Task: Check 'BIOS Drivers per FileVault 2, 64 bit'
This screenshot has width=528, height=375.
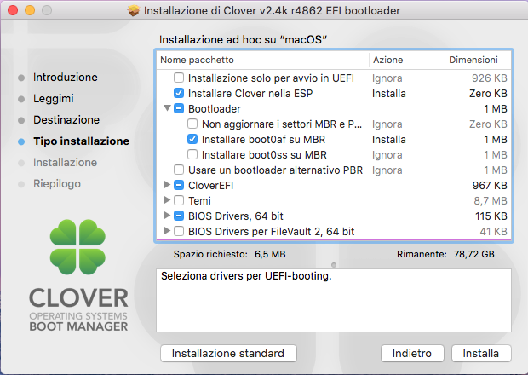Action: click(179, 231)
